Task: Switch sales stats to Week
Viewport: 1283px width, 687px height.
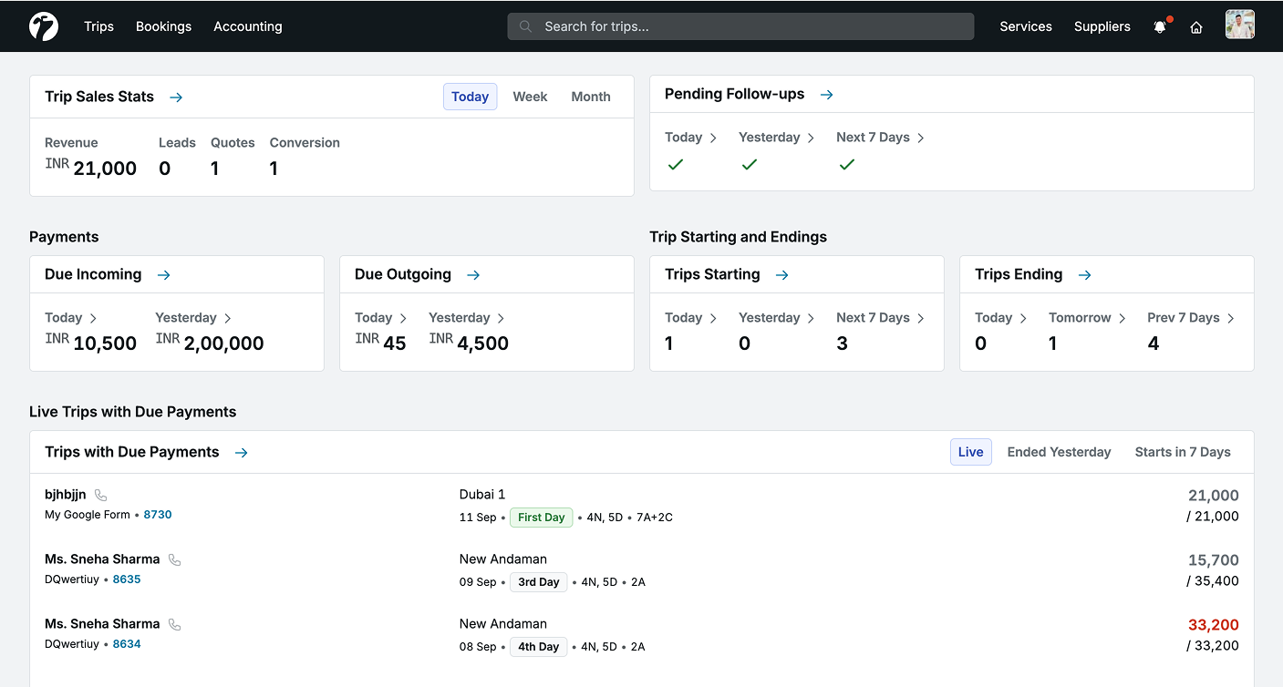Action: pyautogui.click(x=530, y=97)
